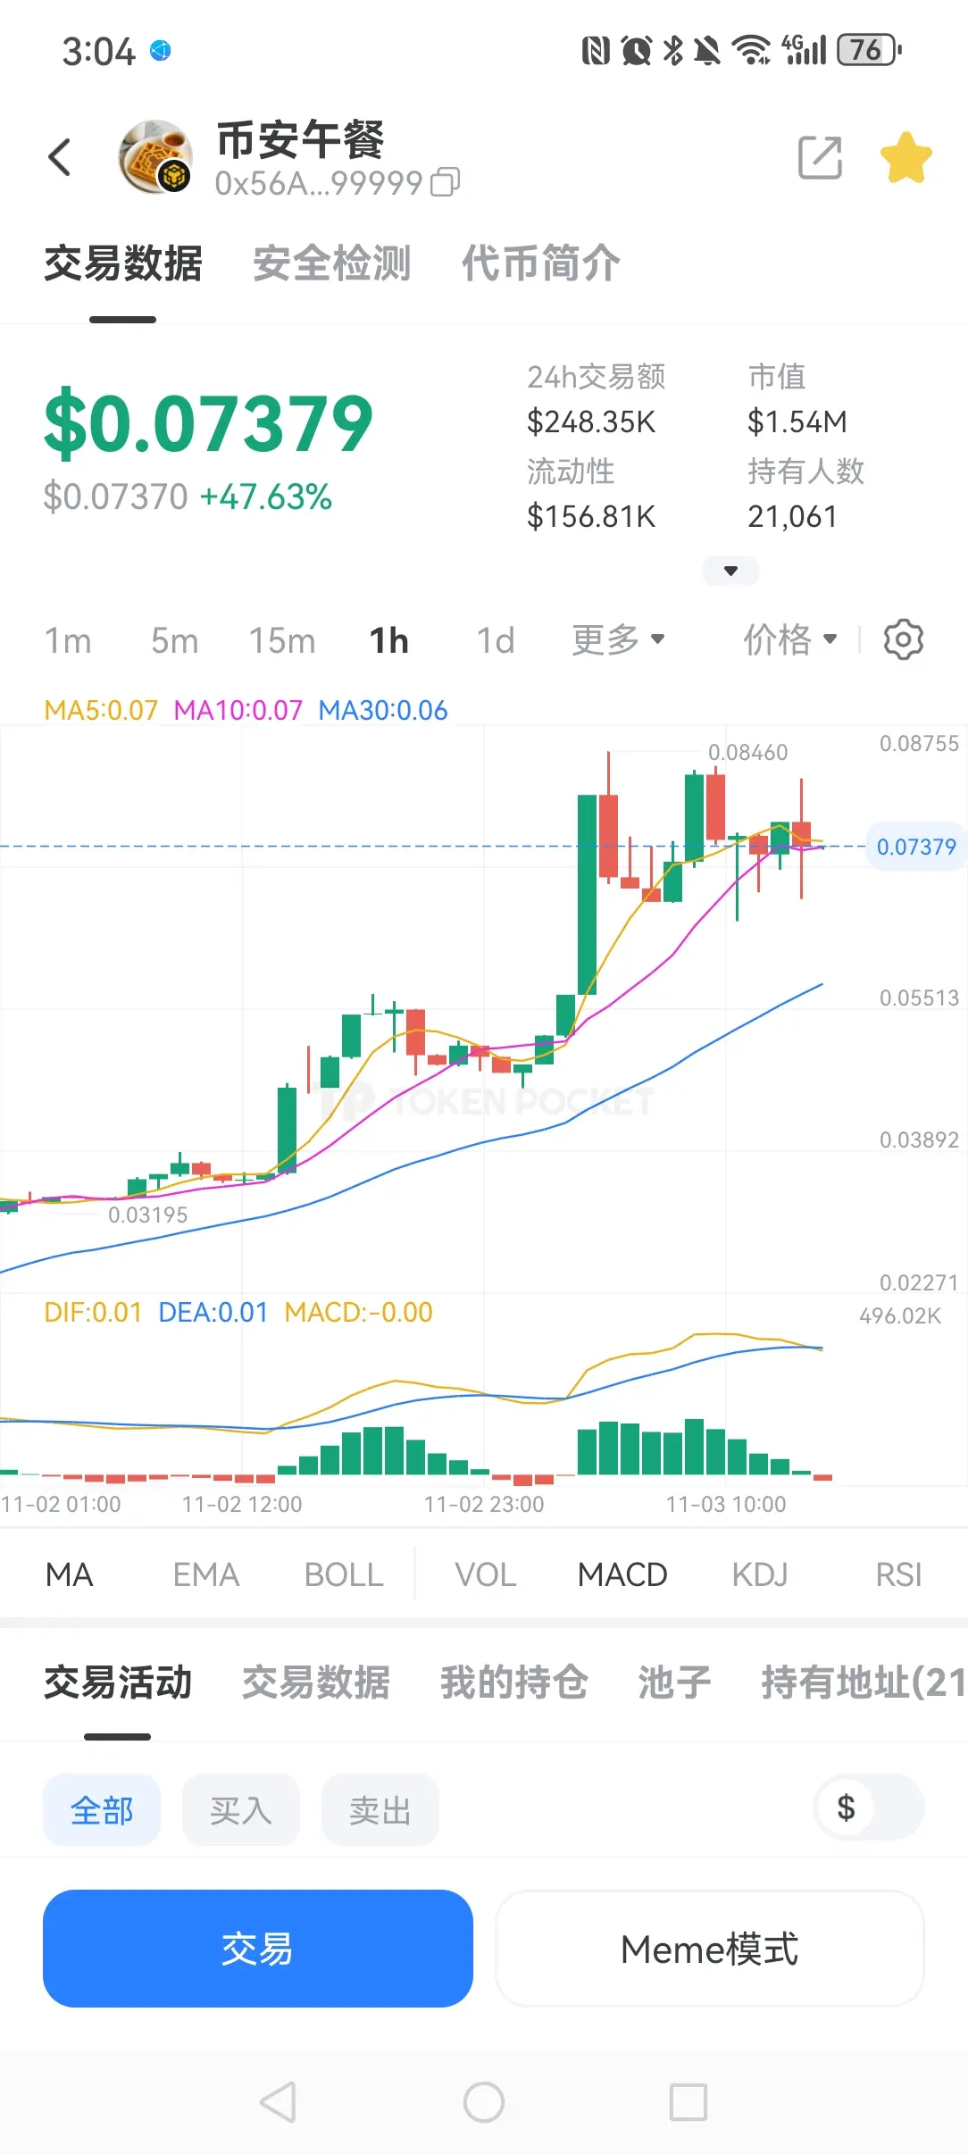Tap the 0.03195 low price marker
The height and width of the screenshot is (2154, 968).
pyautogui.click(x=148, y=1215)
